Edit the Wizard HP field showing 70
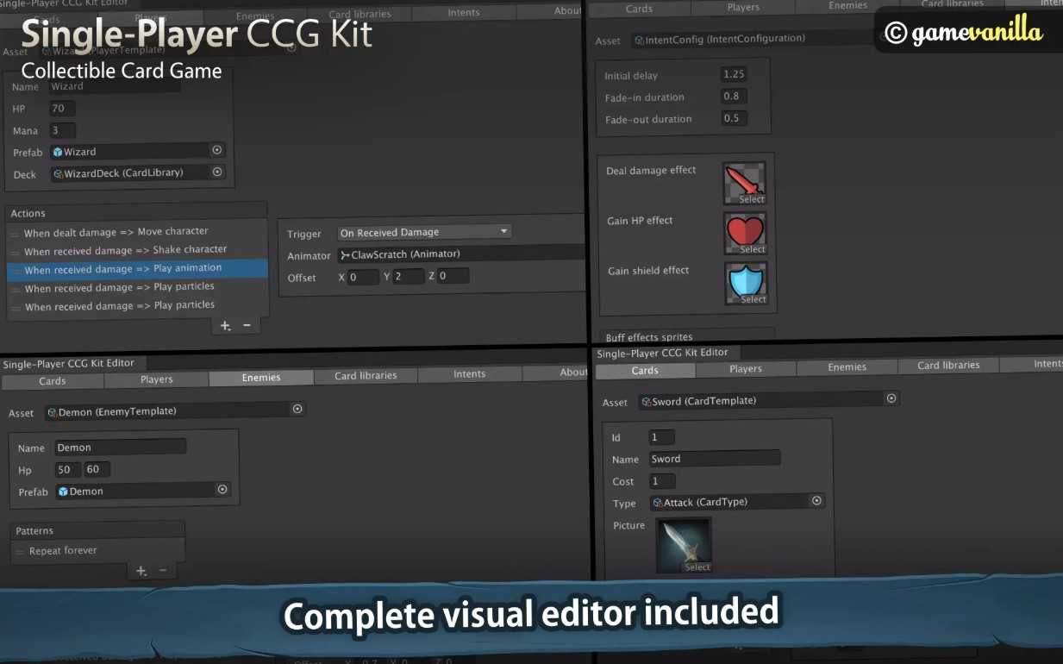The width and height of the screenshot is (1063, 664). click(x=63, y=109)
